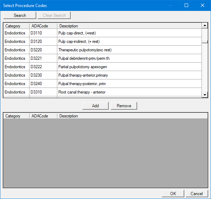Viewport: 211px width, 199px height.
Task: Select Pulpal therapy-anterior D3230 row
Action: 102,75
